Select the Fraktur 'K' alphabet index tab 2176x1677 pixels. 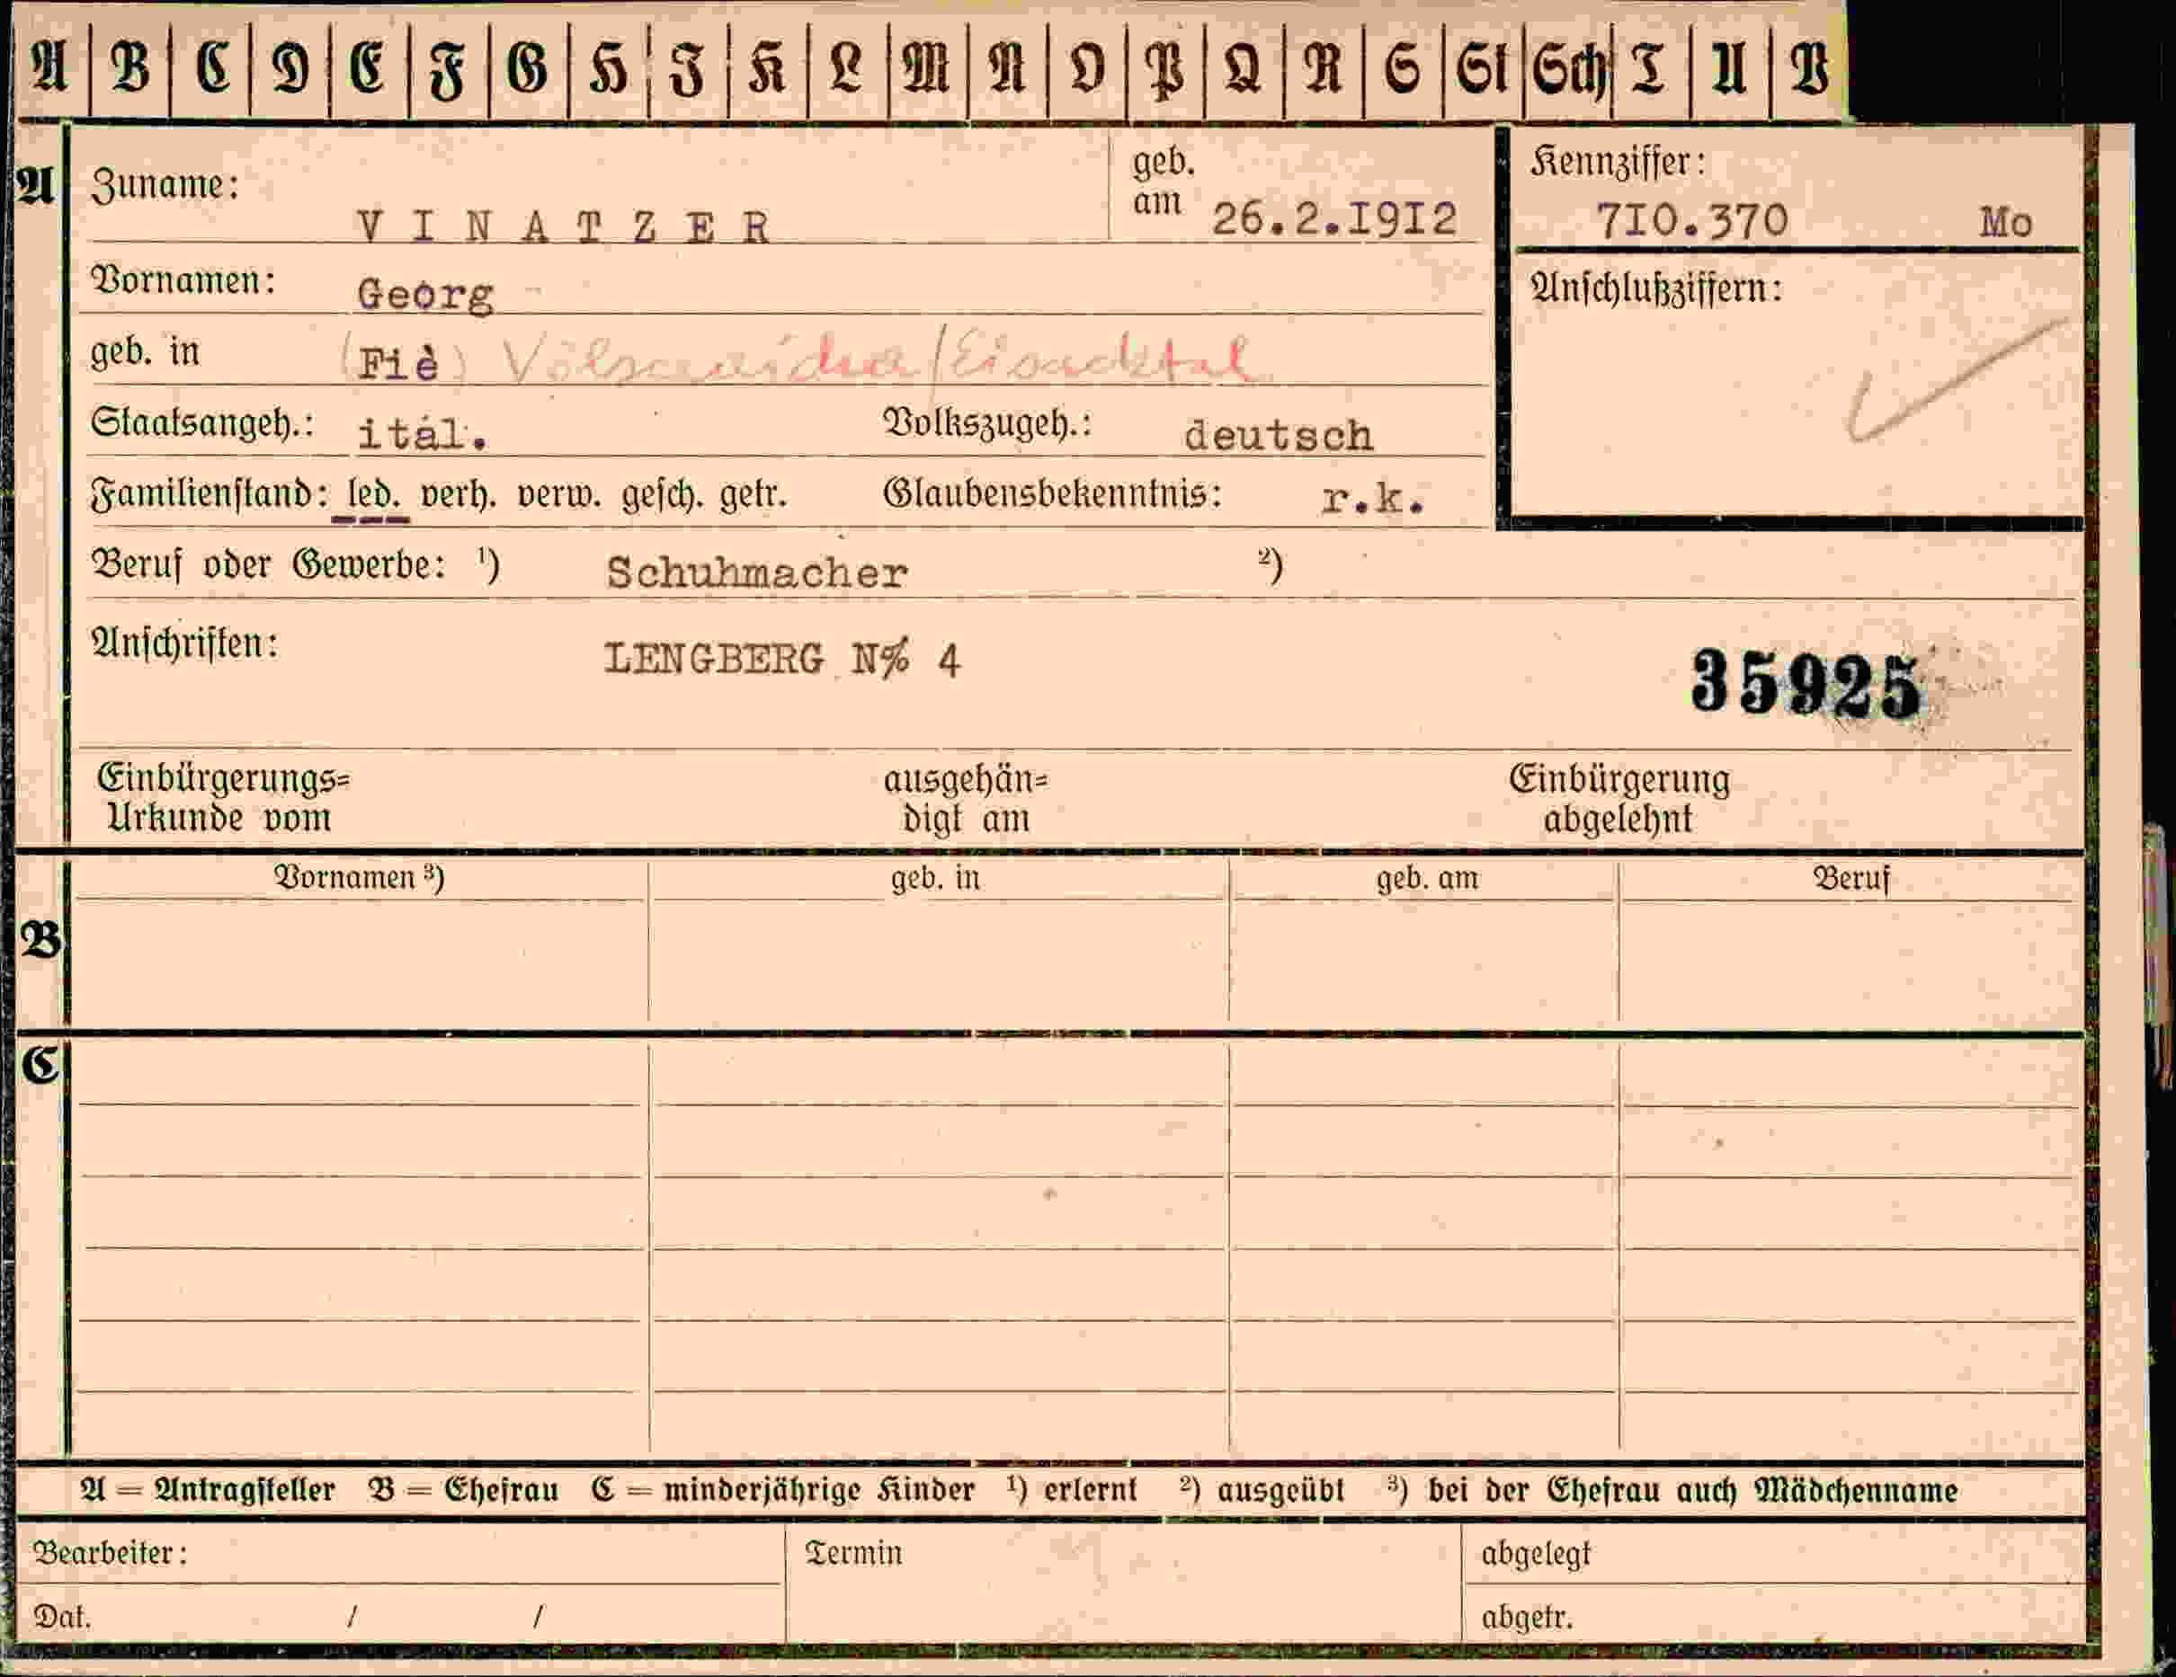pos(768,67)
